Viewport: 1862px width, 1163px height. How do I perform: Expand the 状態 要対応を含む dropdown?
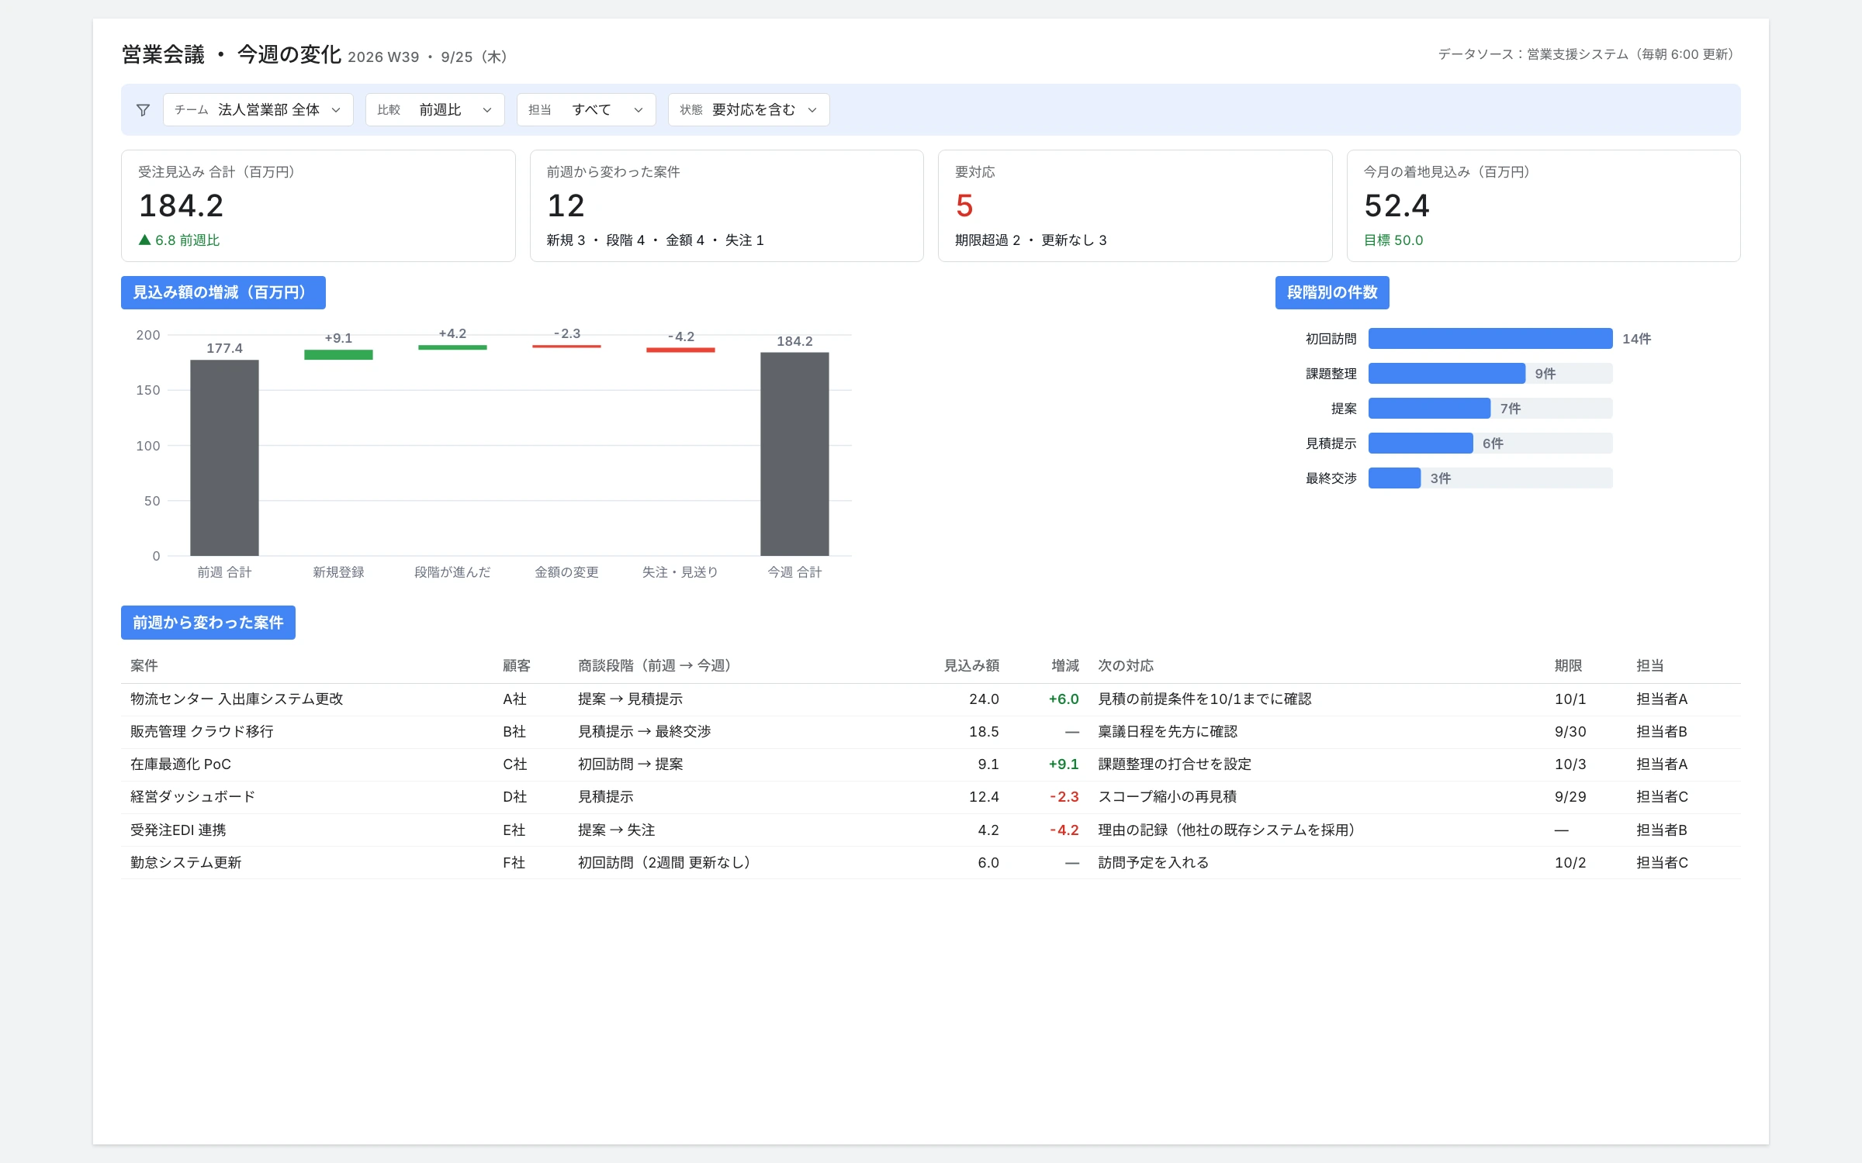point(748,110)
